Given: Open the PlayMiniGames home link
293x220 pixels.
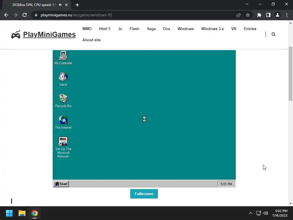Looking at the screenshot, I should click(49, 34).
